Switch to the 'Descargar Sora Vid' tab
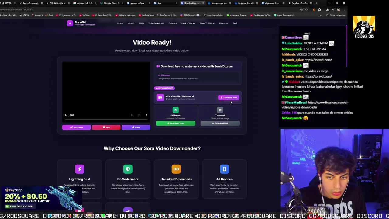Screen dimensions: 389x219 pos(246,3)
